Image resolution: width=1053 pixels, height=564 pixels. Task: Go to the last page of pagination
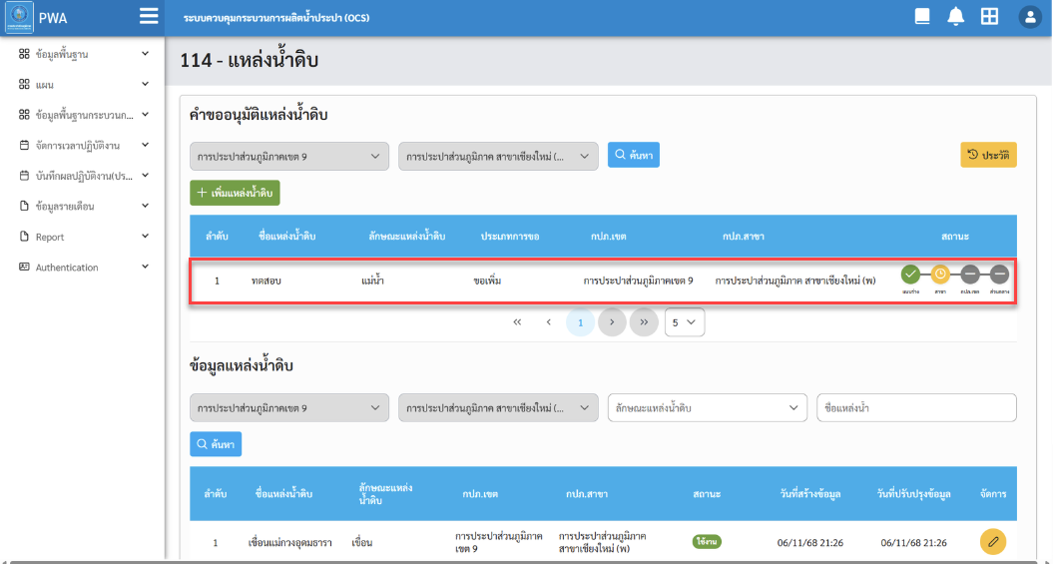644,322
